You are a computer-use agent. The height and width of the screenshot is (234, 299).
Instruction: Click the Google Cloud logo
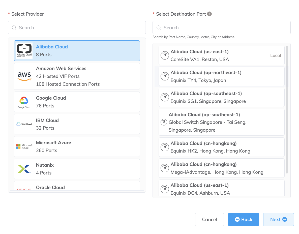tap(24, 102)
